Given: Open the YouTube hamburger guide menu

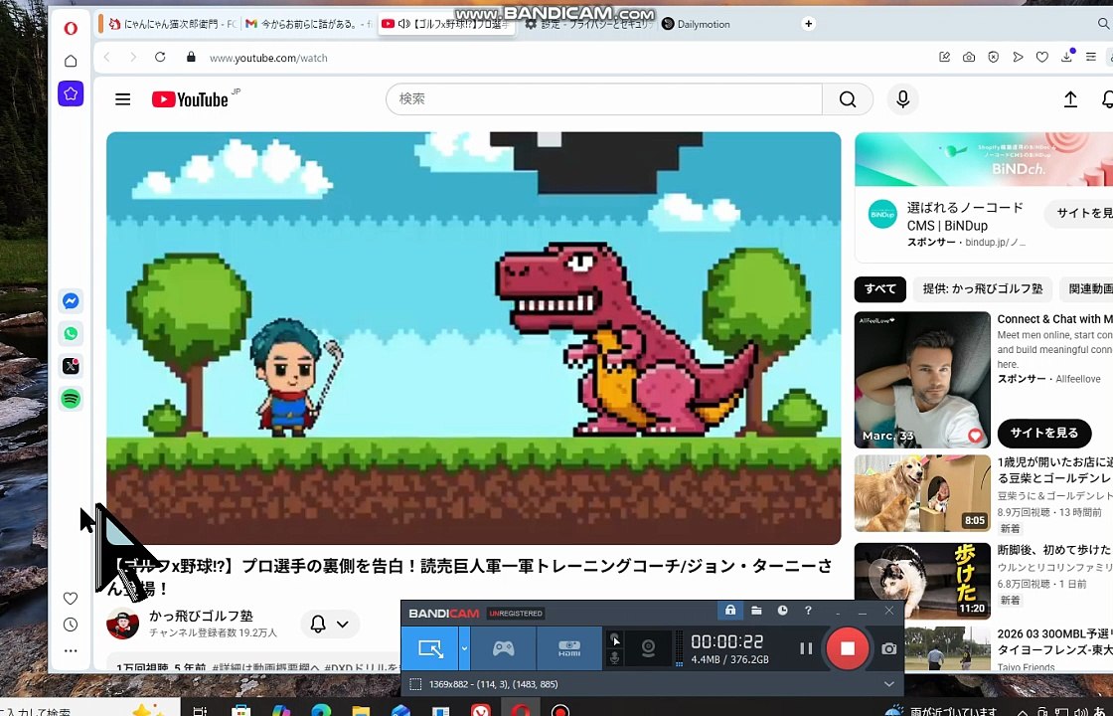Looking at the screenshot, I should 123,99.
